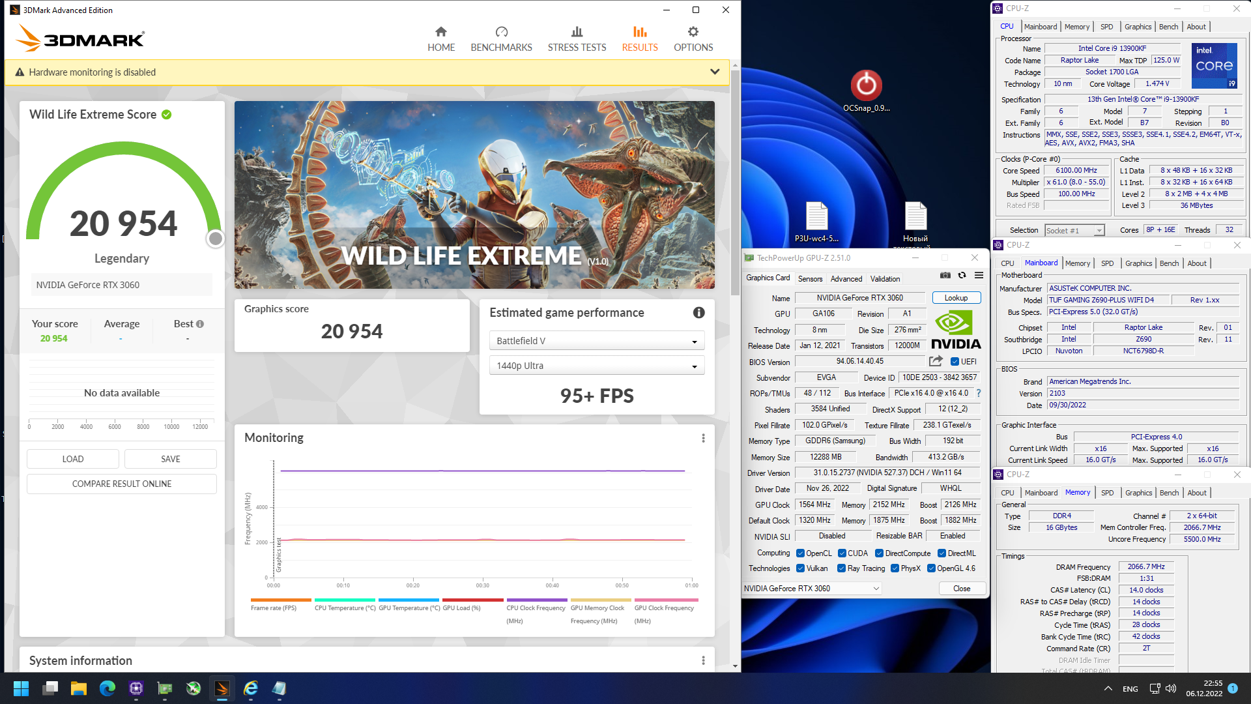Click the LOAD button in 3DMark

point(73,459)
